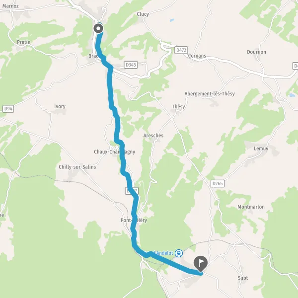Select the Andelot train station icon

click(179, 253)
